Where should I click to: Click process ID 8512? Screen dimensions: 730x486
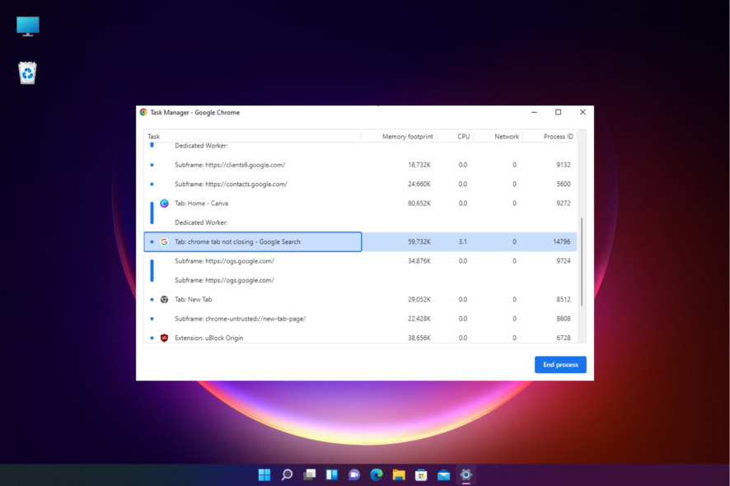point(564,299)
